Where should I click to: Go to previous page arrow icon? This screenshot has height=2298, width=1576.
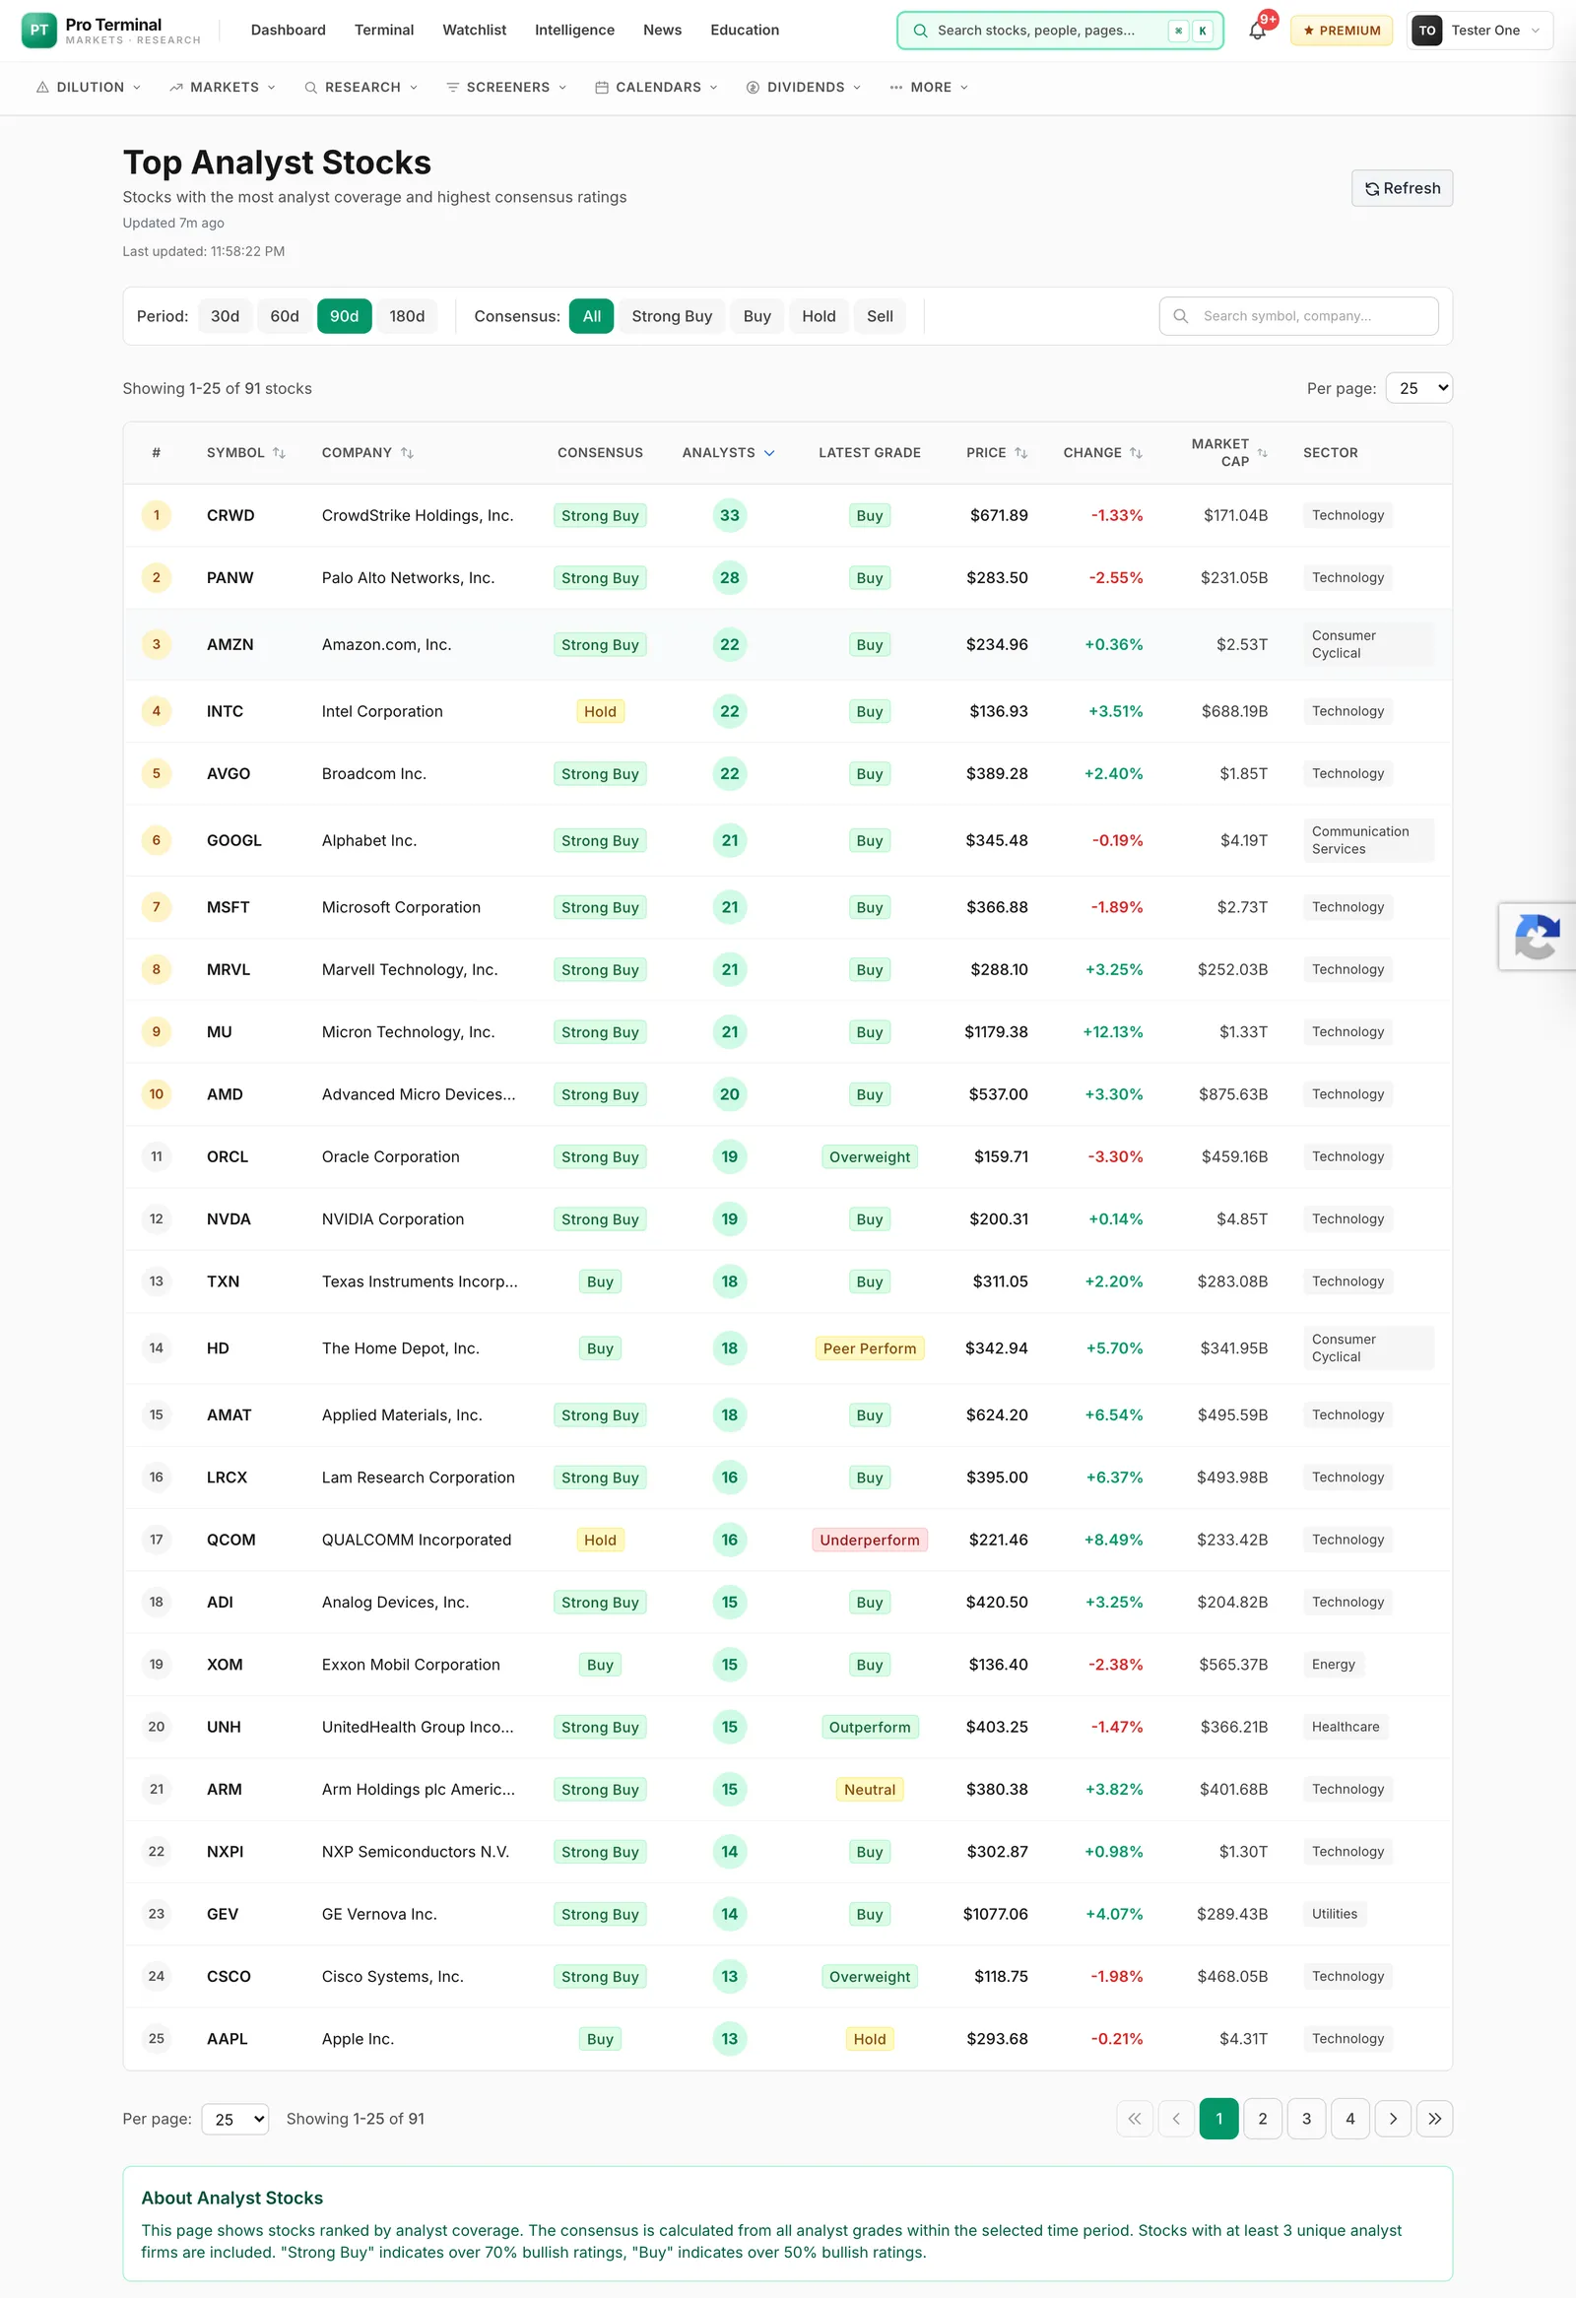pyautogui.click(x=1175, y=2118)
